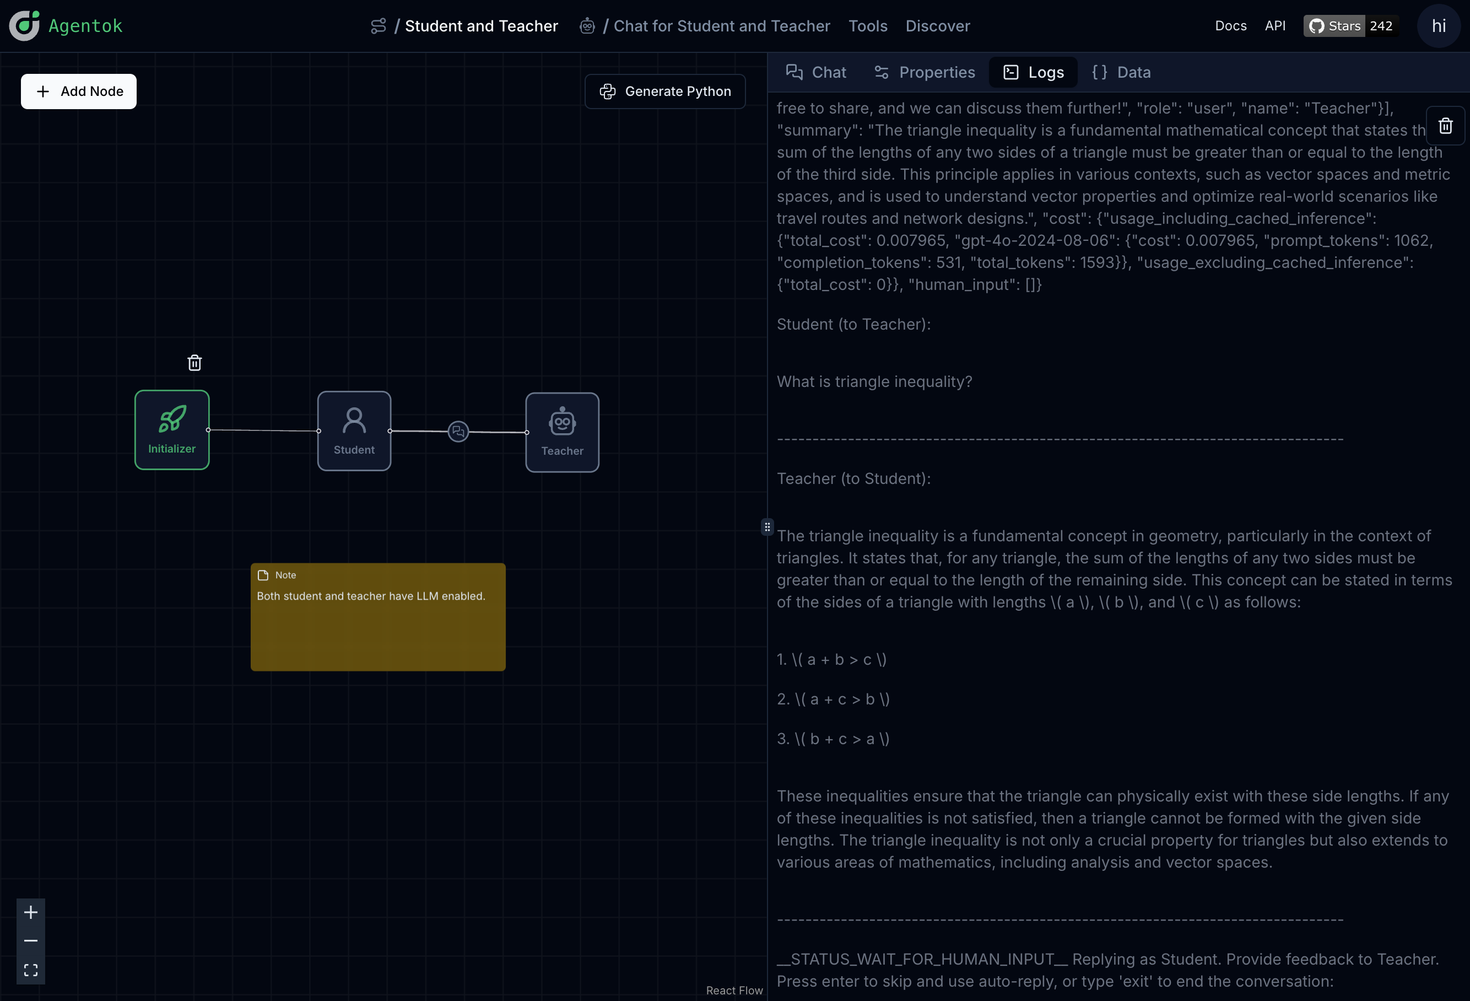The height and width of the screenshot is (1001, 1470).
Task: Zoom in on the canvas
Action: click(x=30, y=912)
